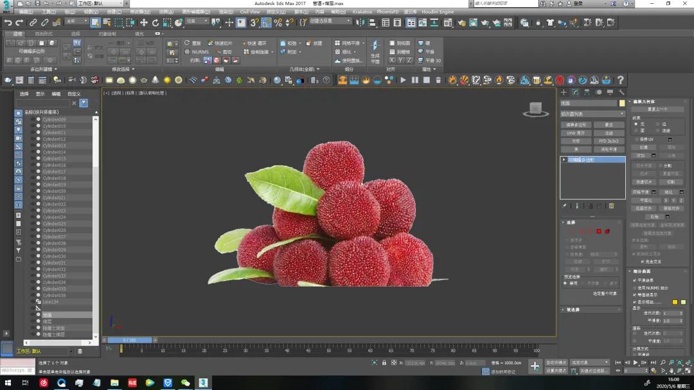Open the Houdini Engine menu
The height and width of the screenshot is (390, 694).
[x=438, y=12]
